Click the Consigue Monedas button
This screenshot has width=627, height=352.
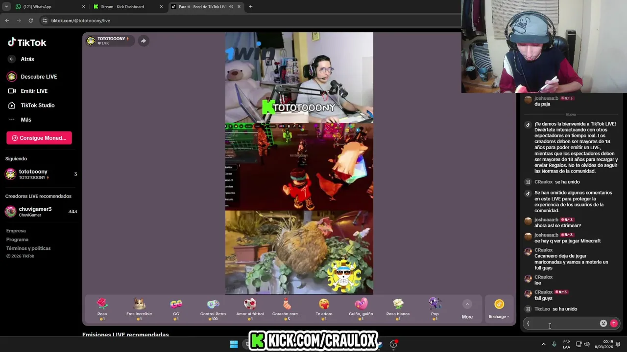tap(39, 138)
